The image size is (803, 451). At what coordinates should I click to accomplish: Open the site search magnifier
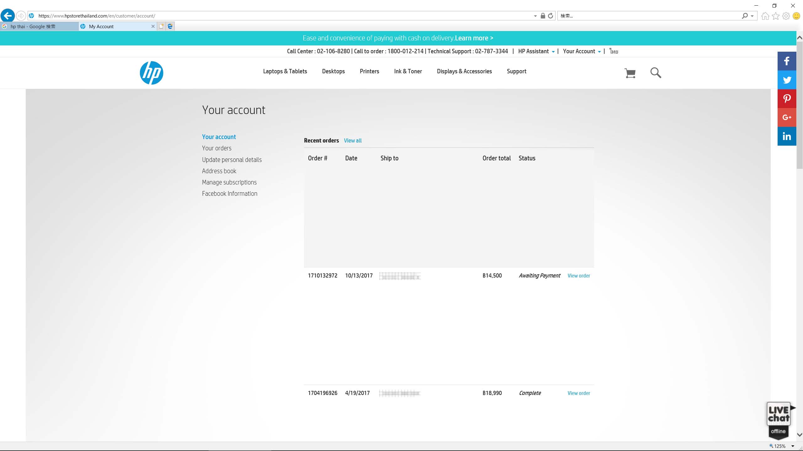(x=656, y=73)
